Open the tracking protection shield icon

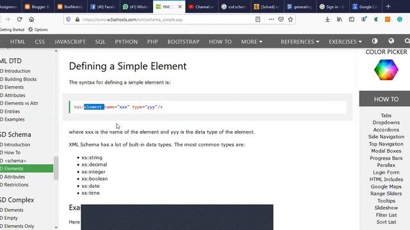(x=69, y=19)
